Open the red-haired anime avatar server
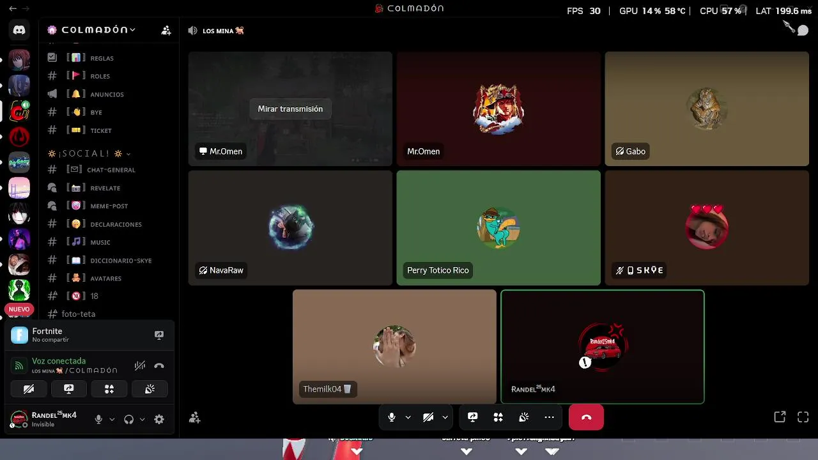818x460 pixels. click(19, 60)
